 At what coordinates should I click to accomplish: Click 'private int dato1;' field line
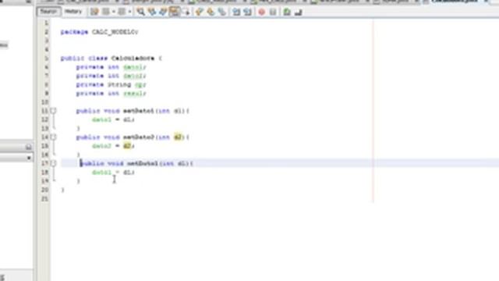coord(111,67)
